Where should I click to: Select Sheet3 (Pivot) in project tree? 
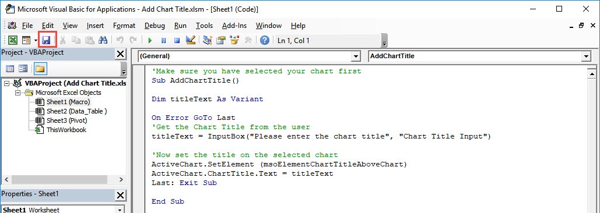[x=66, y=120]
